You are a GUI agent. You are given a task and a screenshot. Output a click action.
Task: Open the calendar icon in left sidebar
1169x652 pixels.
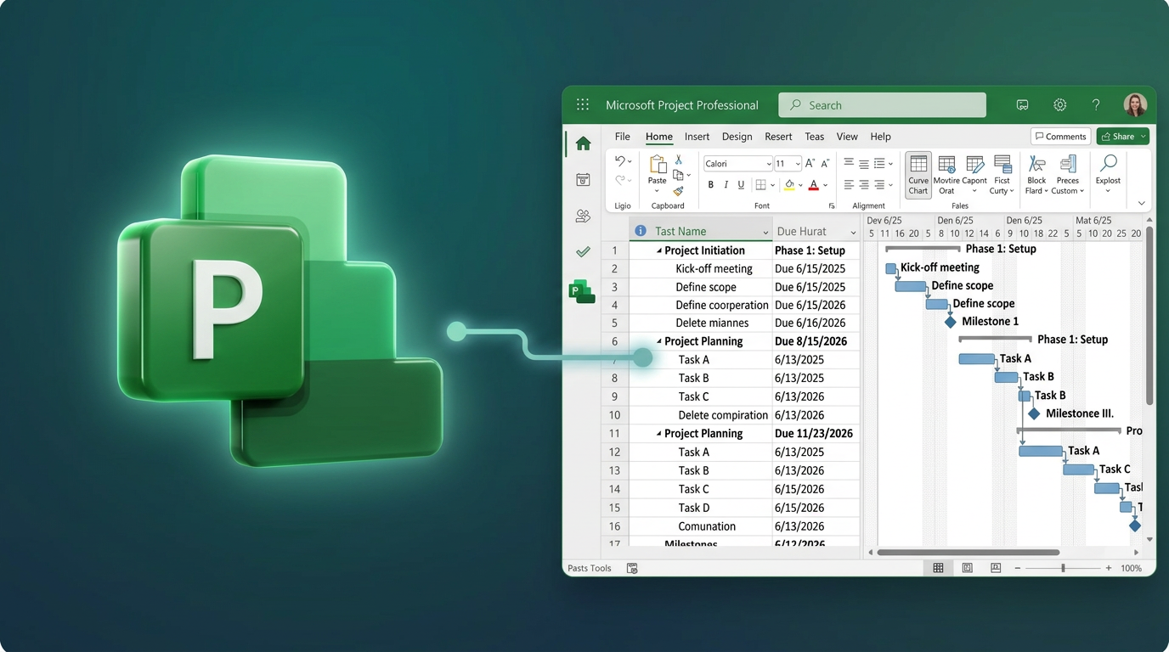click(x=583, y=180)
